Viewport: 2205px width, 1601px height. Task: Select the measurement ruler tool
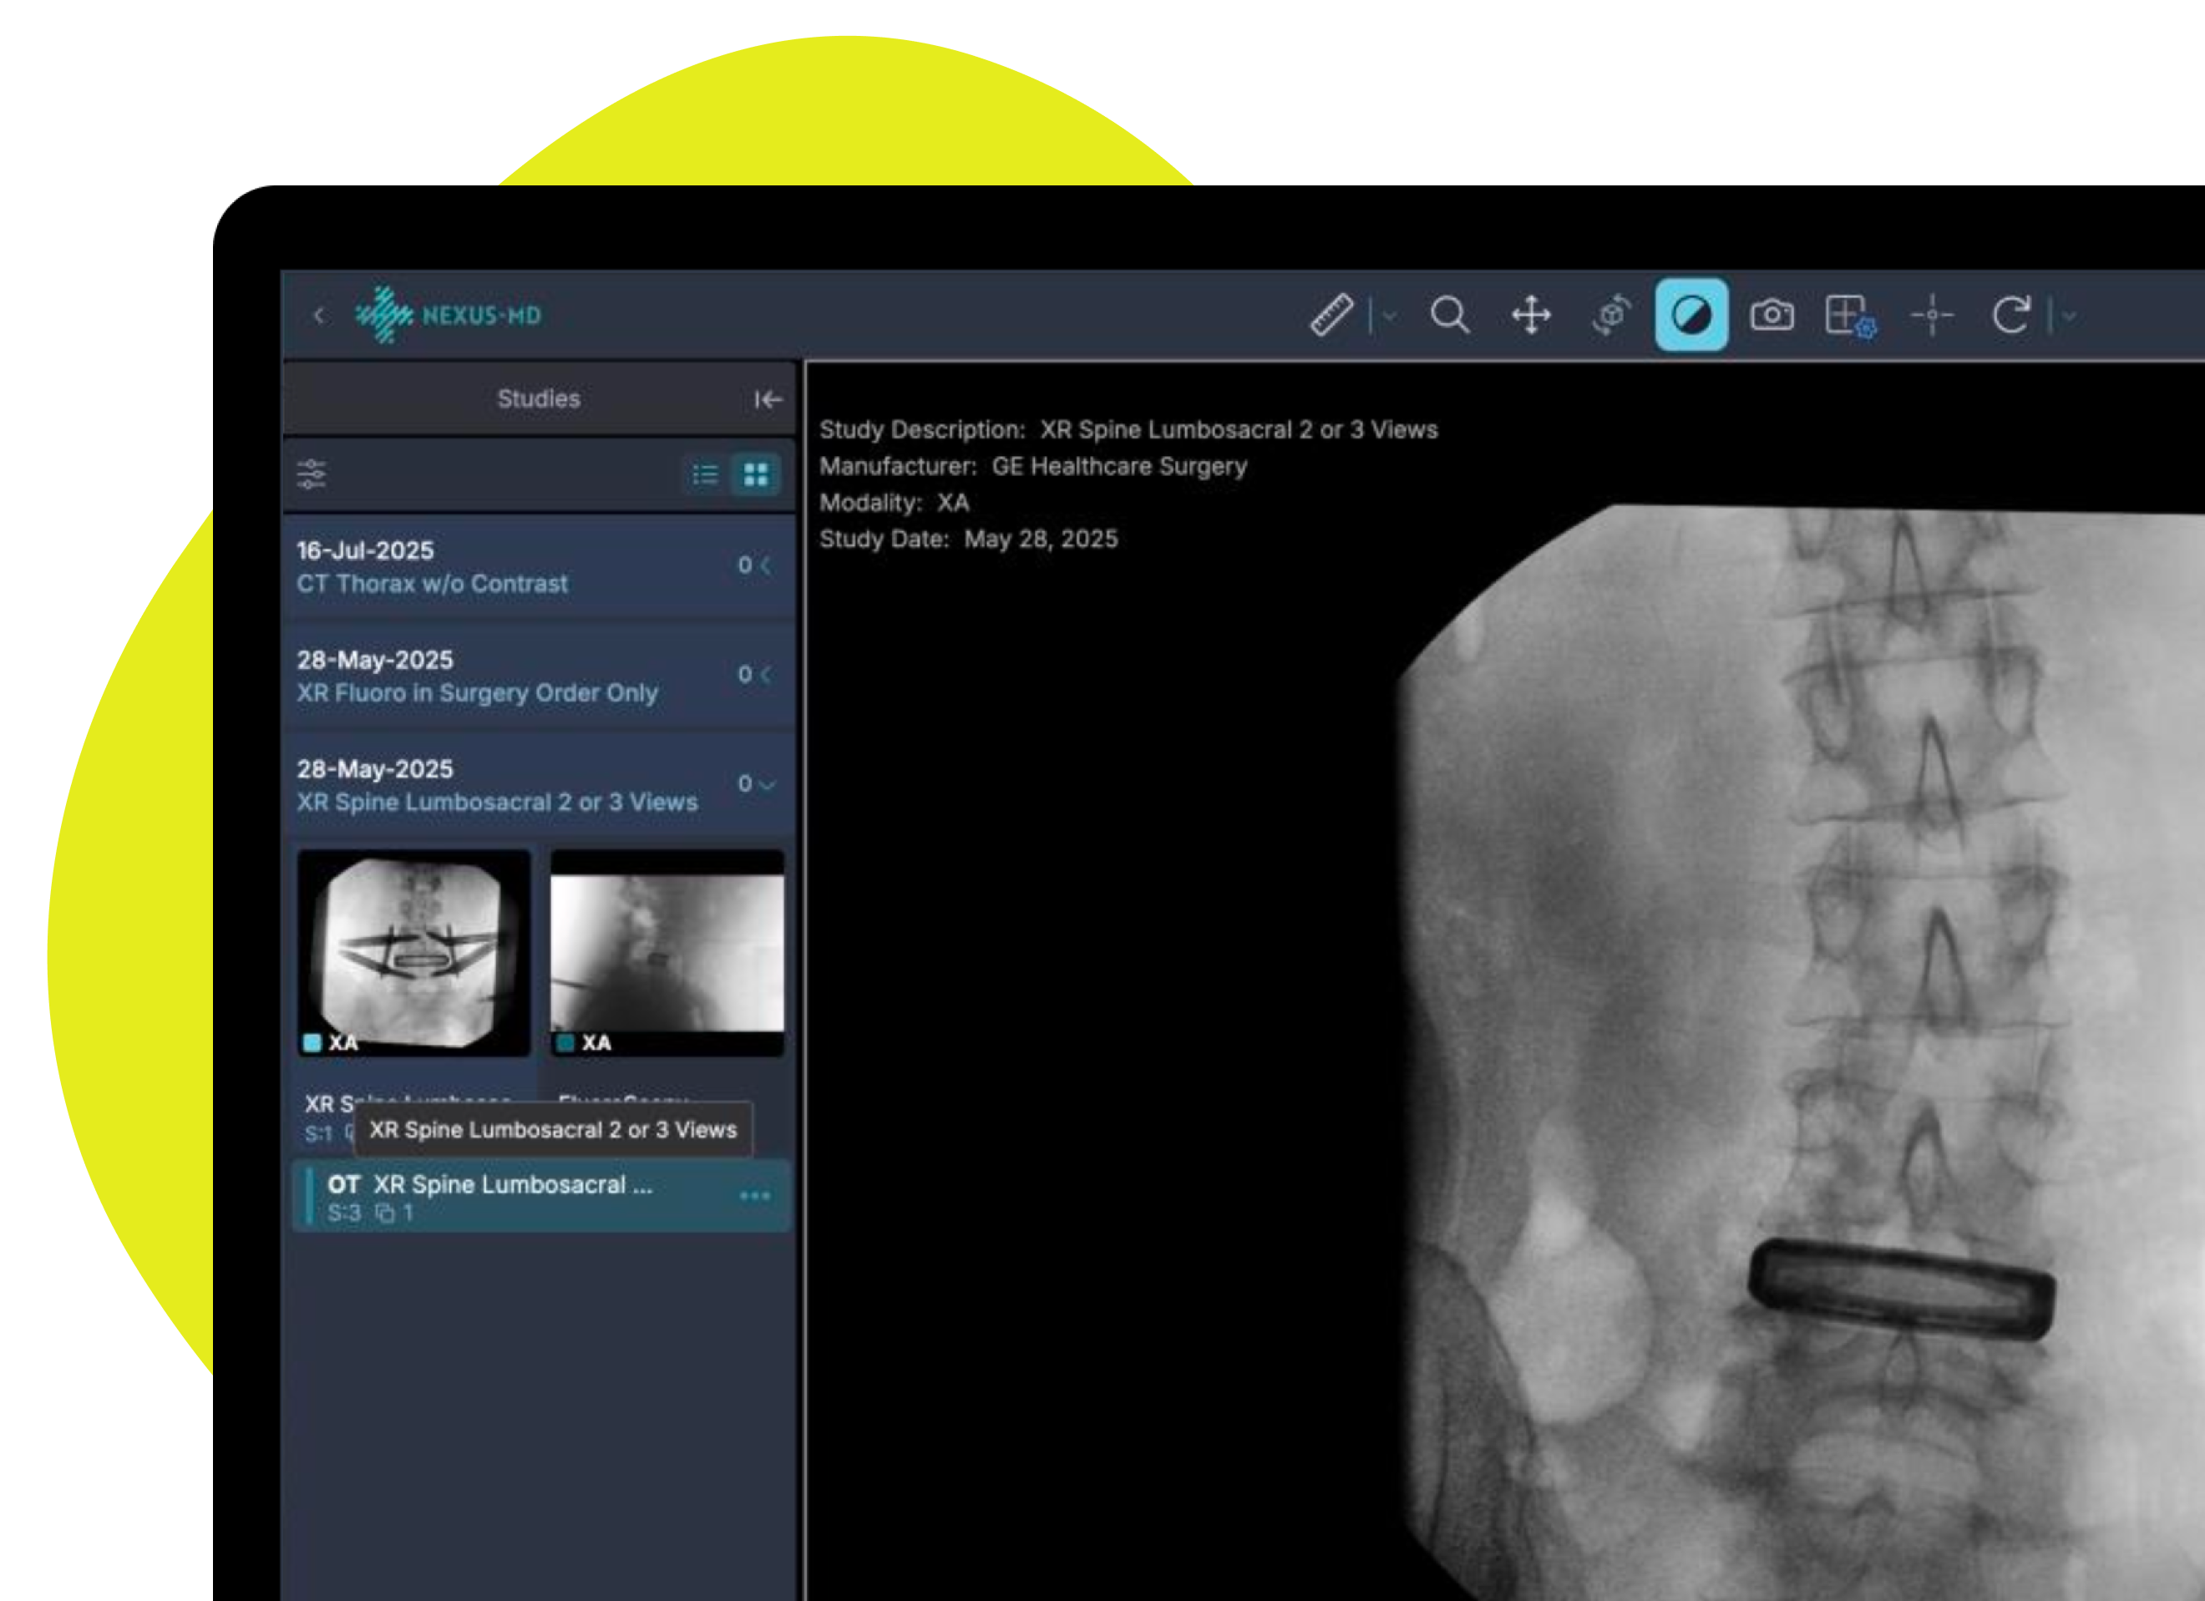(1336, 314)
